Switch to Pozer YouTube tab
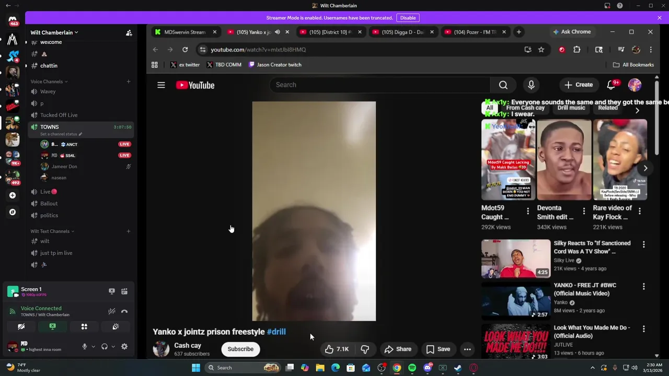The height and width of the screenshot is (376, 669). 475,32
